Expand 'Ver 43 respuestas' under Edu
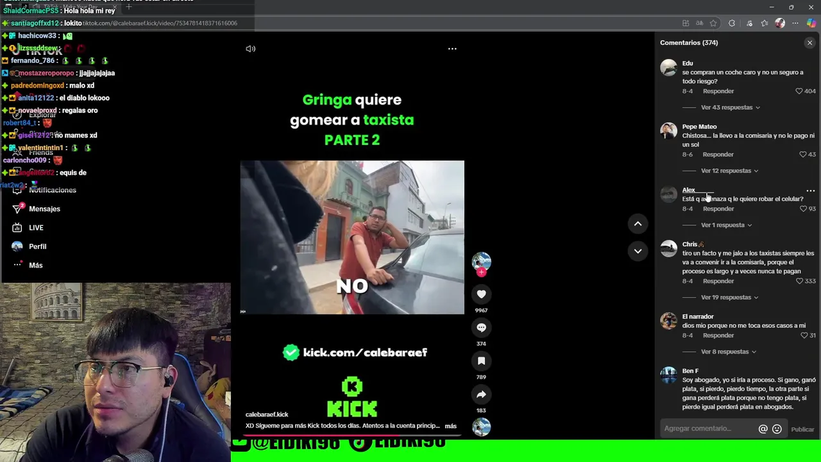821x462 pixels. pyautogui.click(x=730, y=107)
